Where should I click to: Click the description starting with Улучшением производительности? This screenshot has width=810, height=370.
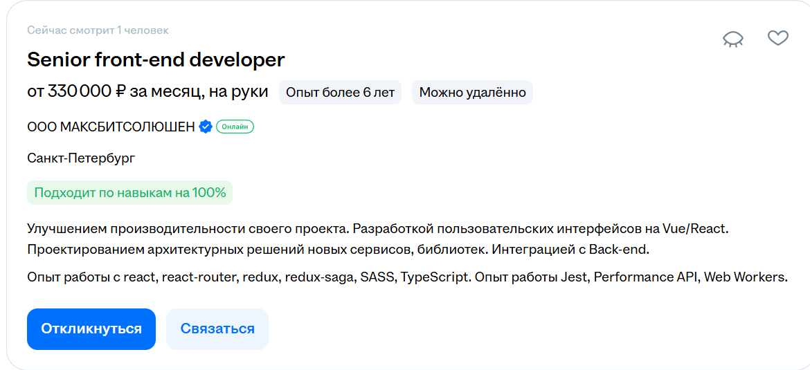377,239
